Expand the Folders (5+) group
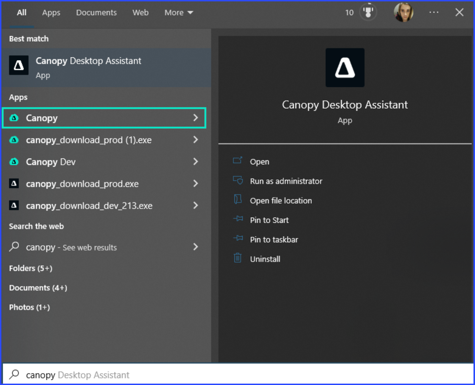Screen dimensions: 475x385 [x=31, y=268]
